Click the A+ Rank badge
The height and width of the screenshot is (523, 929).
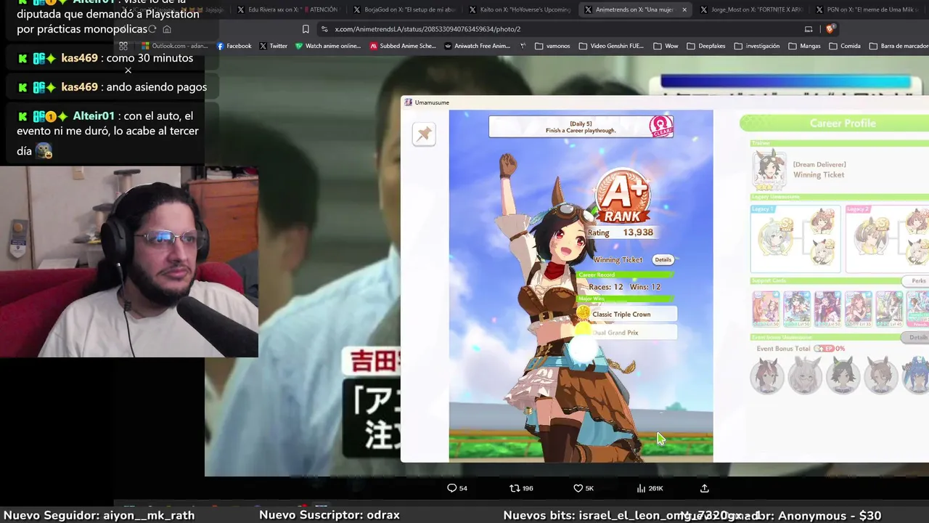[x=622, y=198]
